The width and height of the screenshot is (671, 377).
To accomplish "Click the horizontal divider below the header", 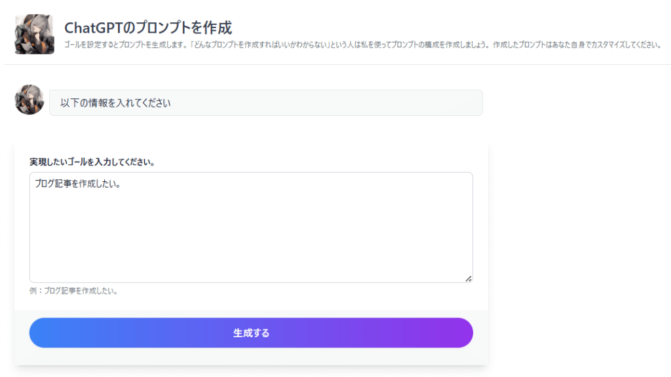I will pos(337,65).
